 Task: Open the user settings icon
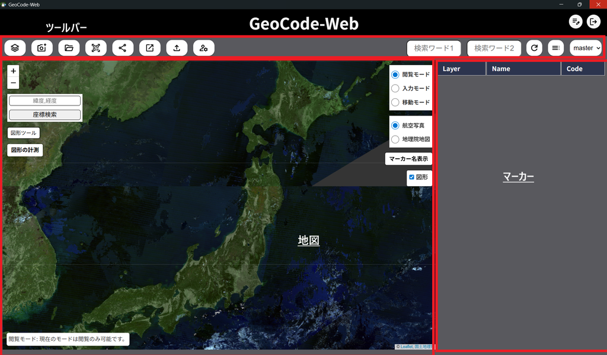click(x=204, y=48)
